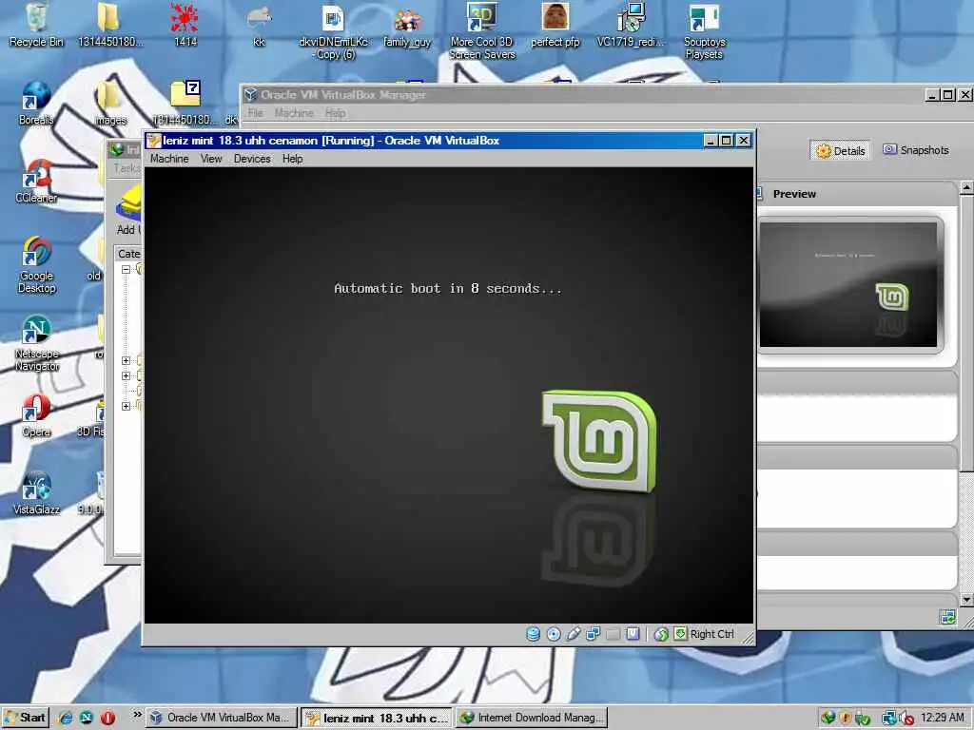Select the VistaGlazz desktop shortcut
The height and width of the screenshot is (730, 974).
click(37, 493)
